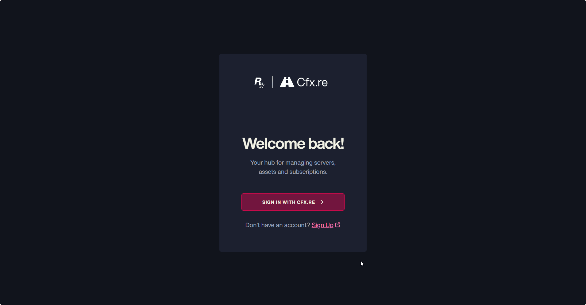Screen dimensions: 586x305
Task: Click the vertical divider between the logos
Action: [272, 82]
